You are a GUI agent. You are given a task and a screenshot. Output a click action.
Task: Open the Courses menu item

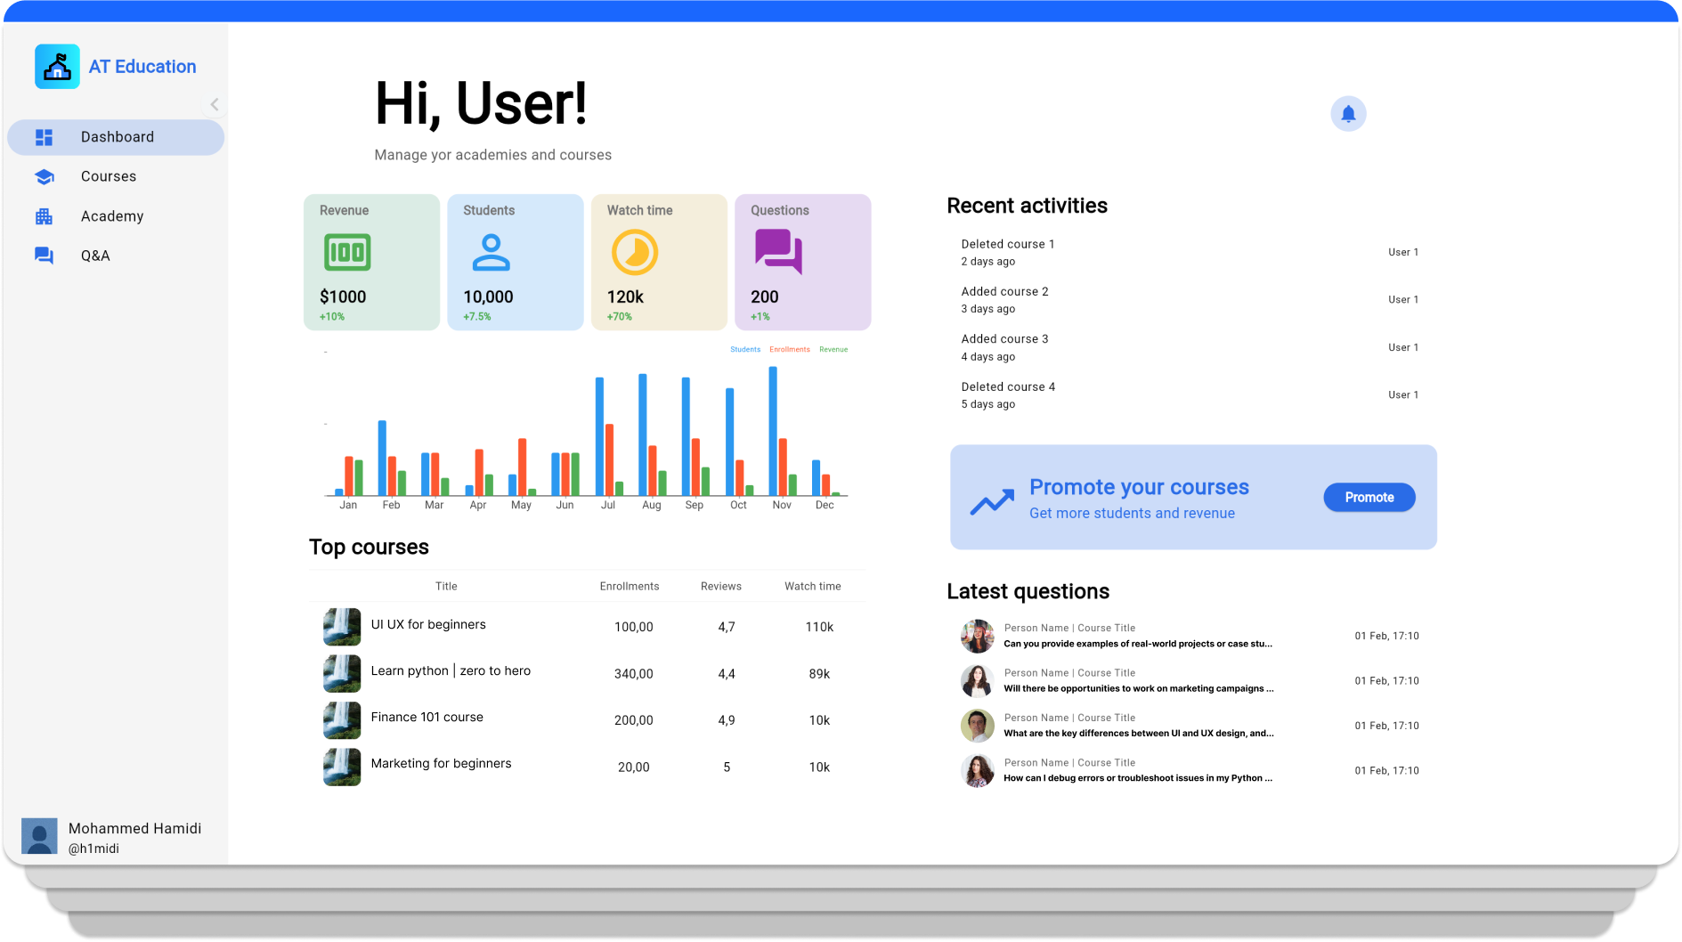pos(109,176)
